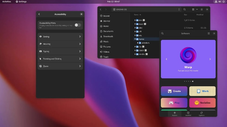Image resolution: width=227 pixels, height=127 pixels.
Task: Click the GNOME OS path bar
Action: tap(145, 9)
